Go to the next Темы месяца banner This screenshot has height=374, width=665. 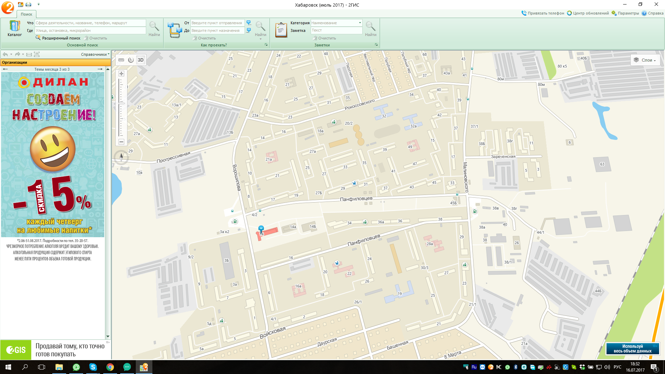point(100,69)
